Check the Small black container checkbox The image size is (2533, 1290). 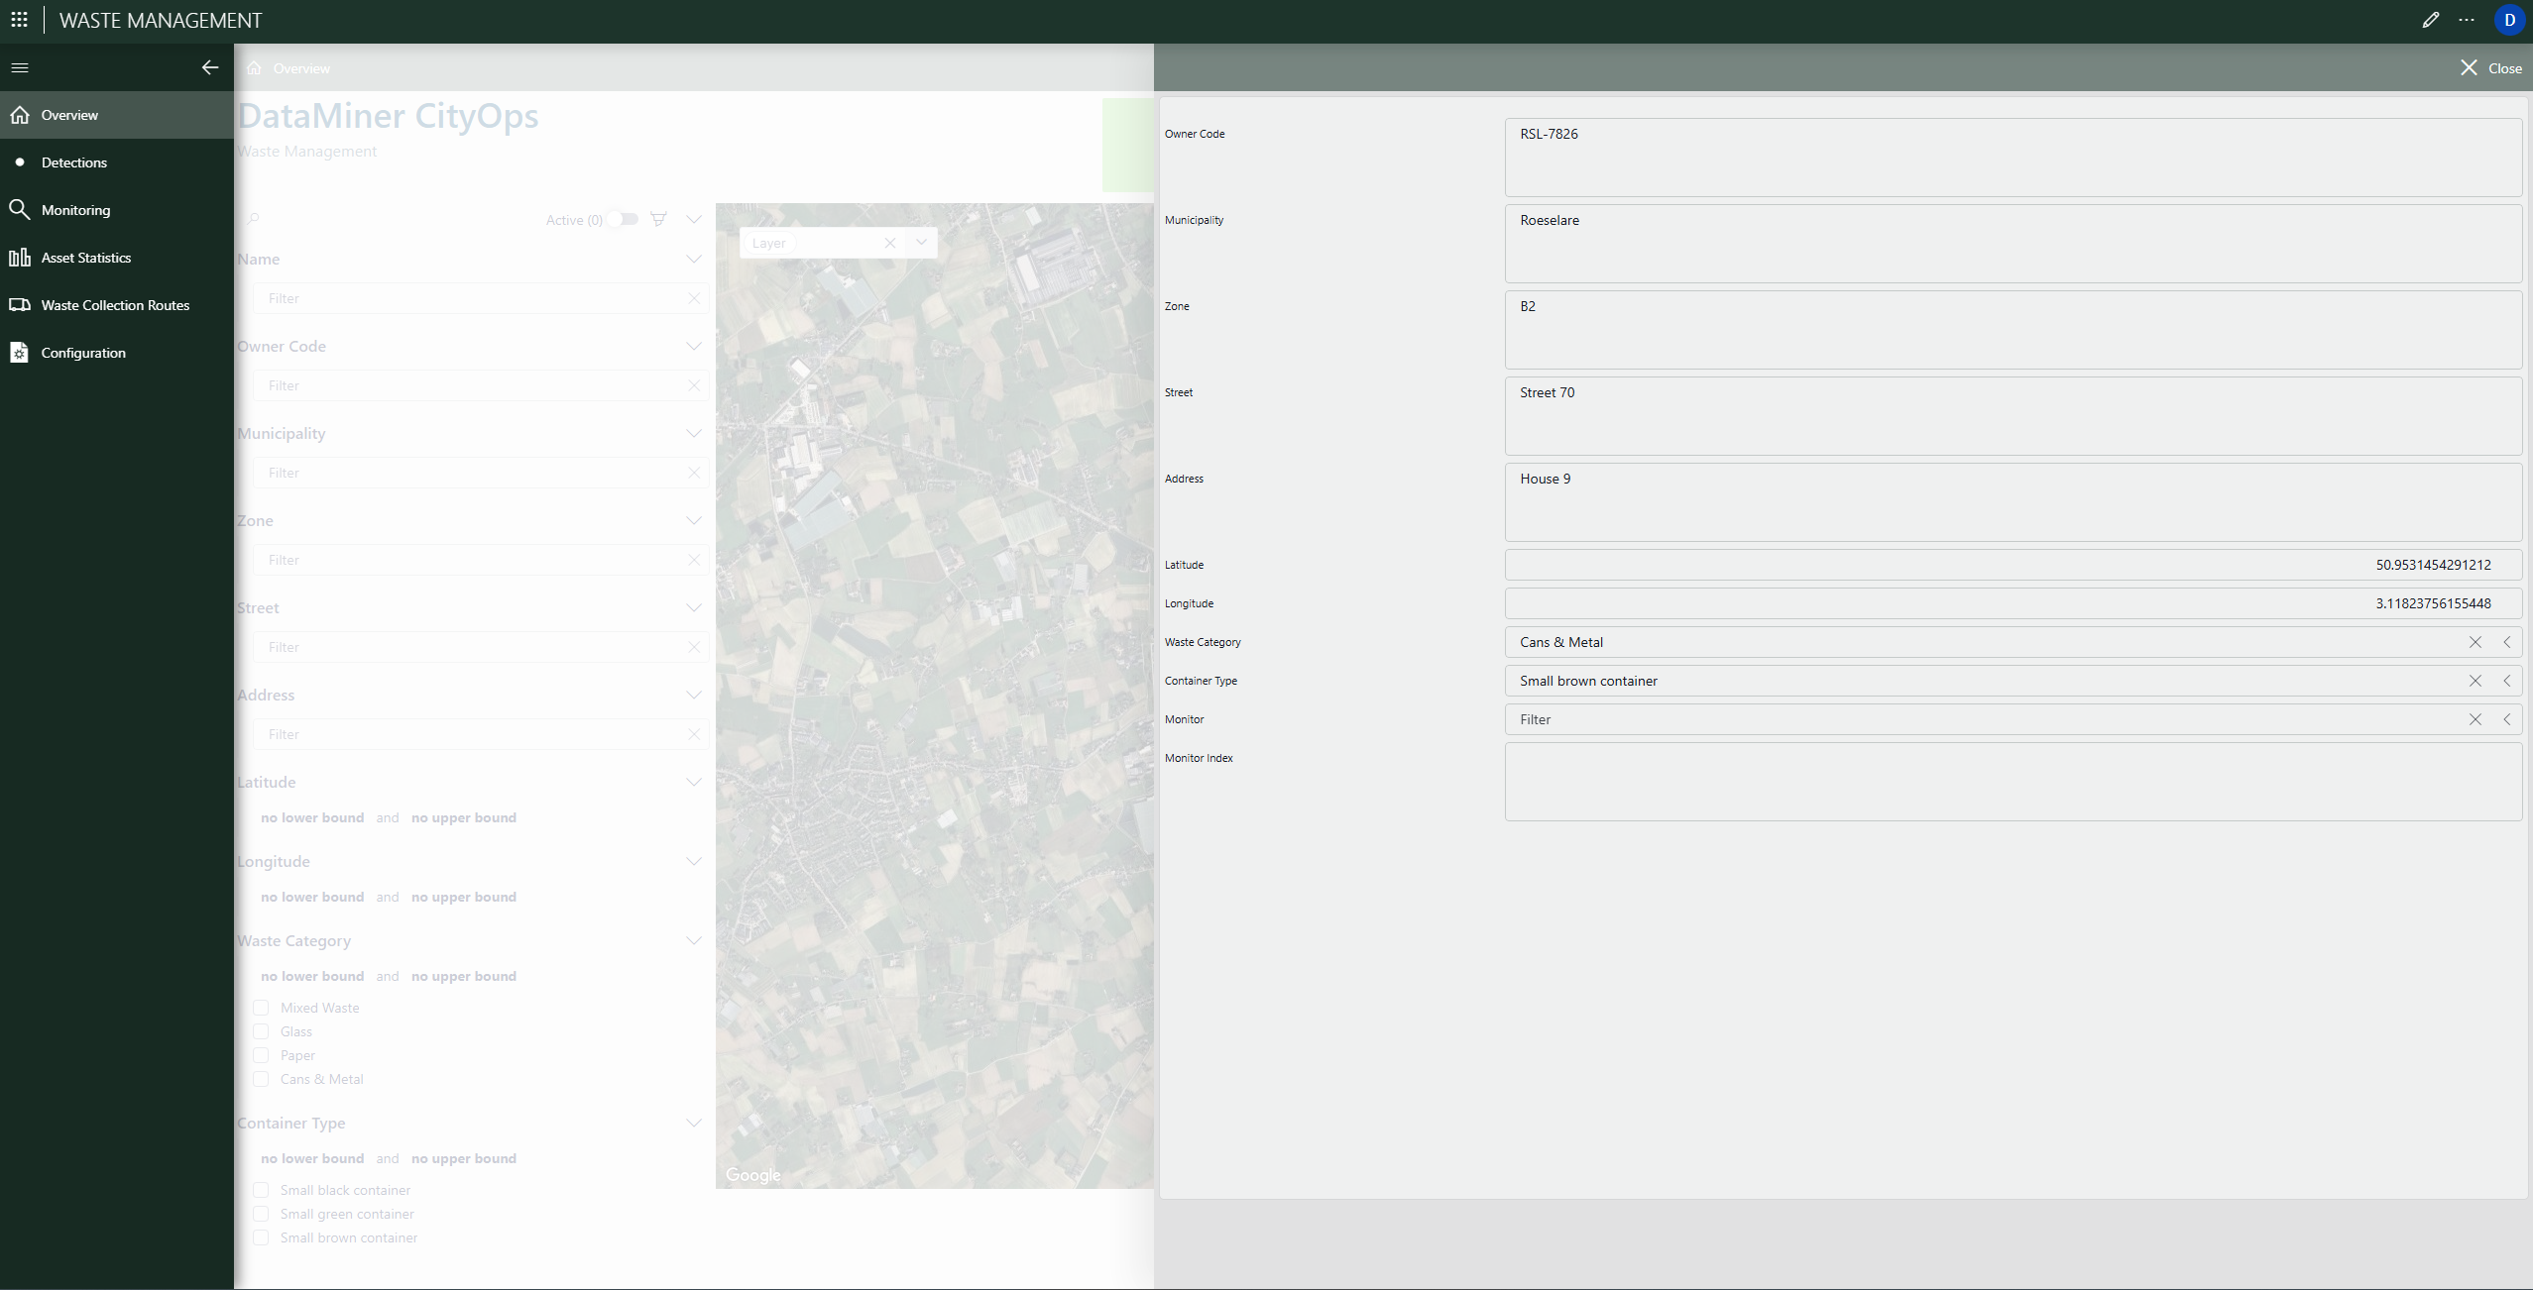pyautogui.click(x=261, y=1190)
